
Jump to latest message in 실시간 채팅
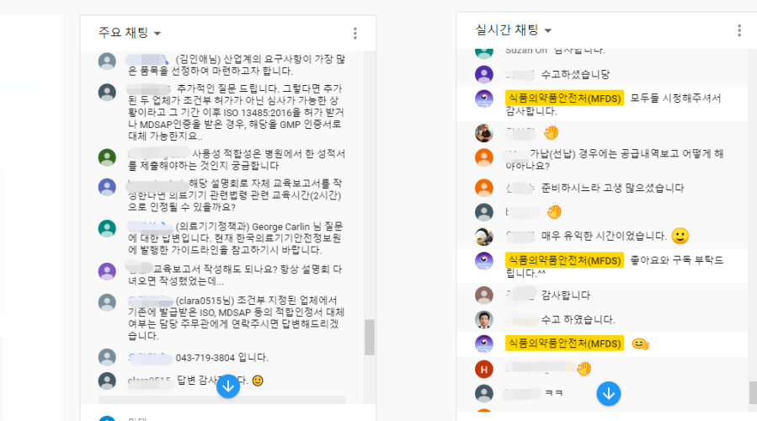608,393
